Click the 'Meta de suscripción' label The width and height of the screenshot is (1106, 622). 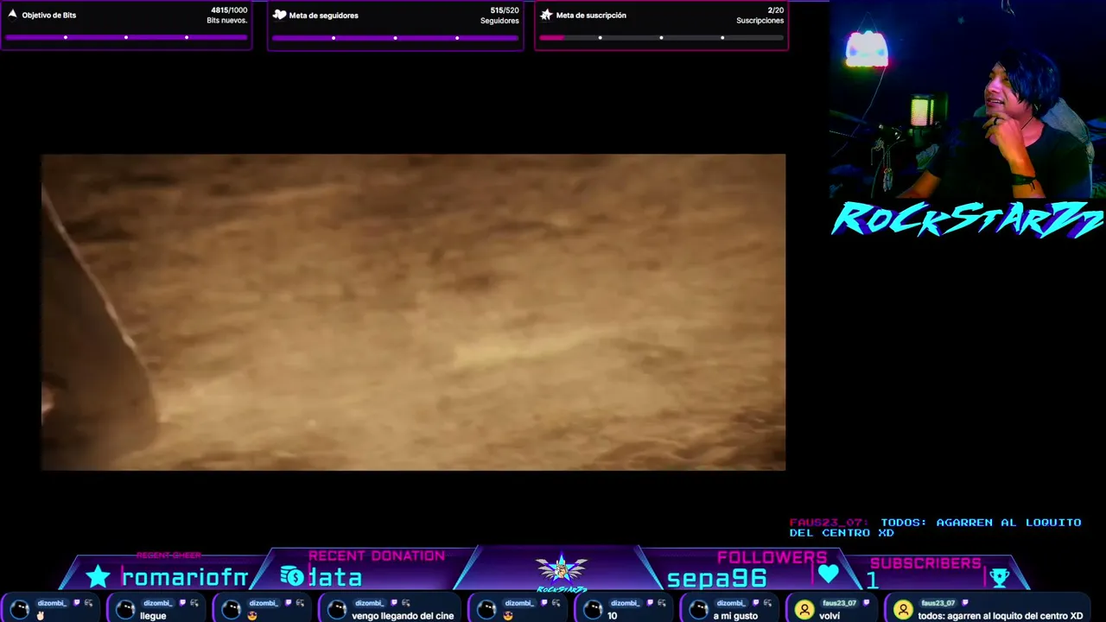tap(591, 16)
